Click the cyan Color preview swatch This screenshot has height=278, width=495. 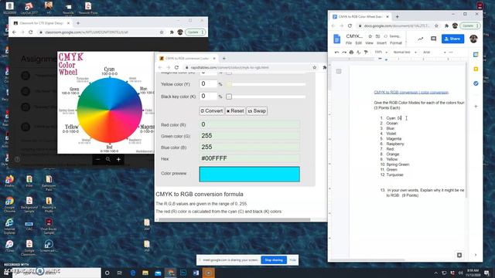click(249, 175)
